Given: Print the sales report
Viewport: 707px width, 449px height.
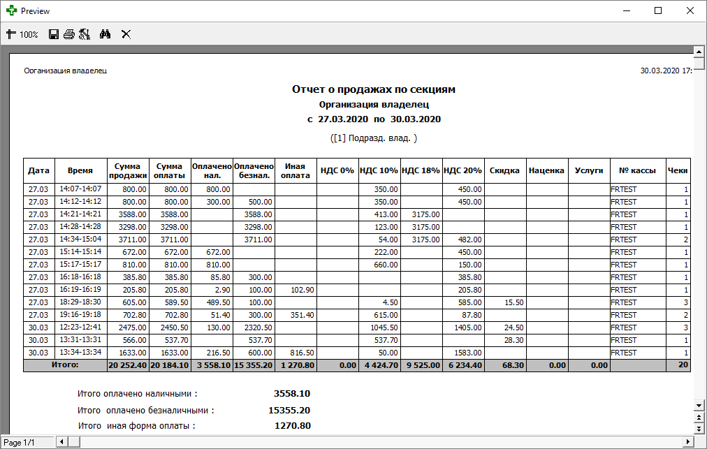Looking at the screenshot, I should click(68, 34).
